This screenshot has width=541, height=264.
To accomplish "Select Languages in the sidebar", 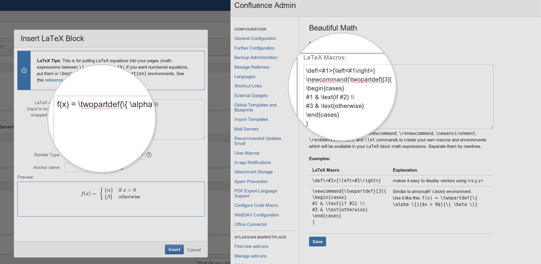I will (x=245, y=77).
